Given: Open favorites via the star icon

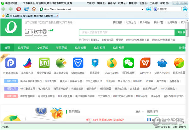Looking at the screenshot, I should 3,16.
